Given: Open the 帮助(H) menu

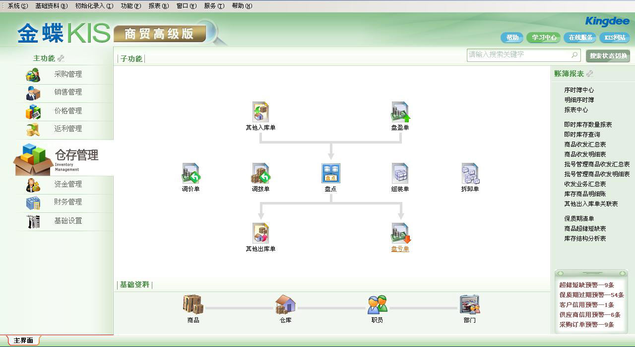Looking at the screenshot, I should (242, 6).
